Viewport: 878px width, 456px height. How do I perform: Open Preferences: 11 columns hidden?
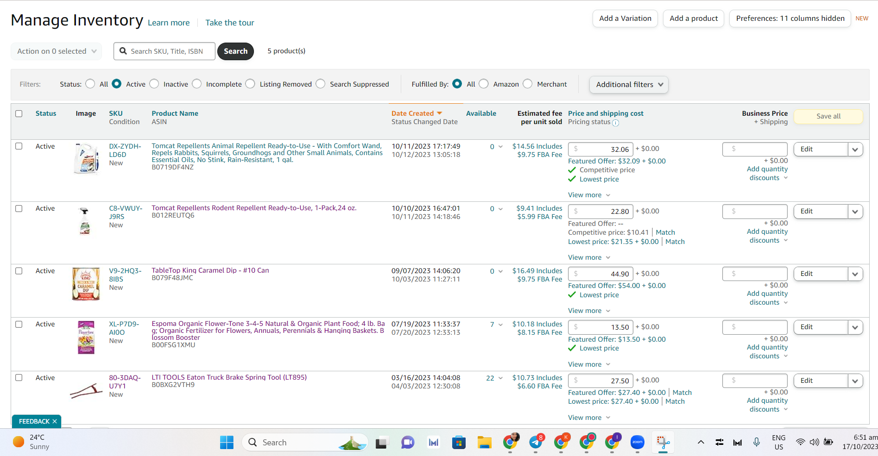pyautogui.click(x=790, y=19)
